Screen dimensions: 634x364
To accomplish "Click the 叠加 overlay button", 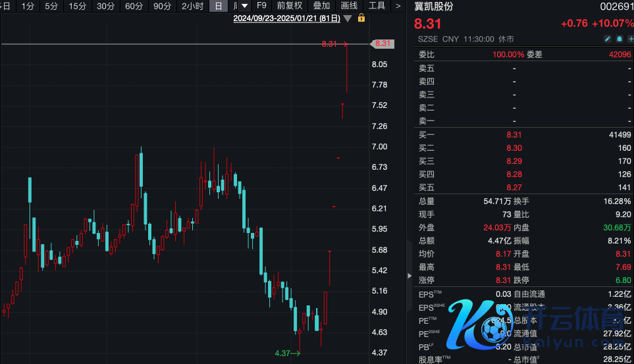I will point(321,6).
